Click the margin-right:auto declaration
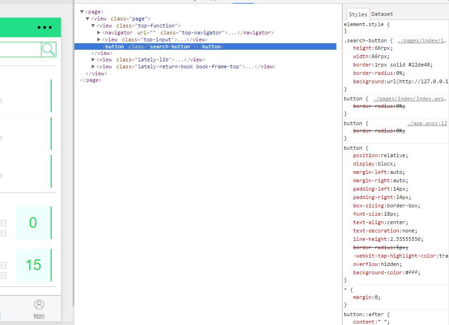449x325 pixels. point(380,180)
